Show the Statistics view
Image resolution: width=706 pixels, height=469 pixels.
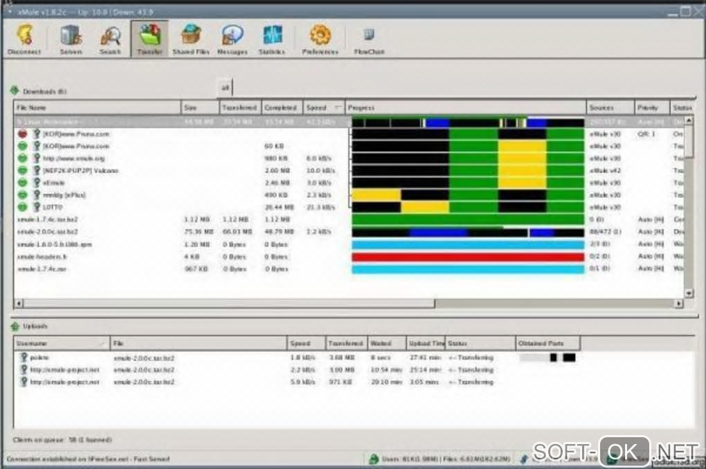coord(272,39)
